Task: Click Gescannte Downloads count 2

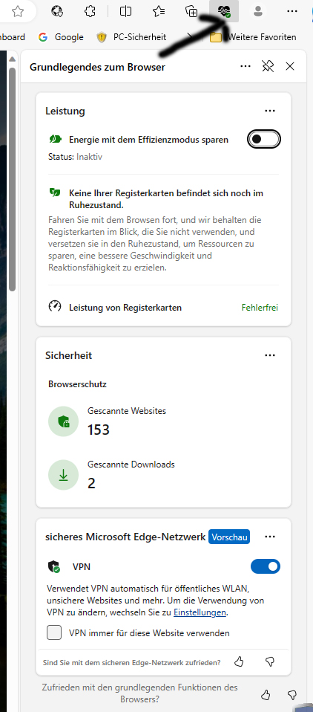Action: 91,483
